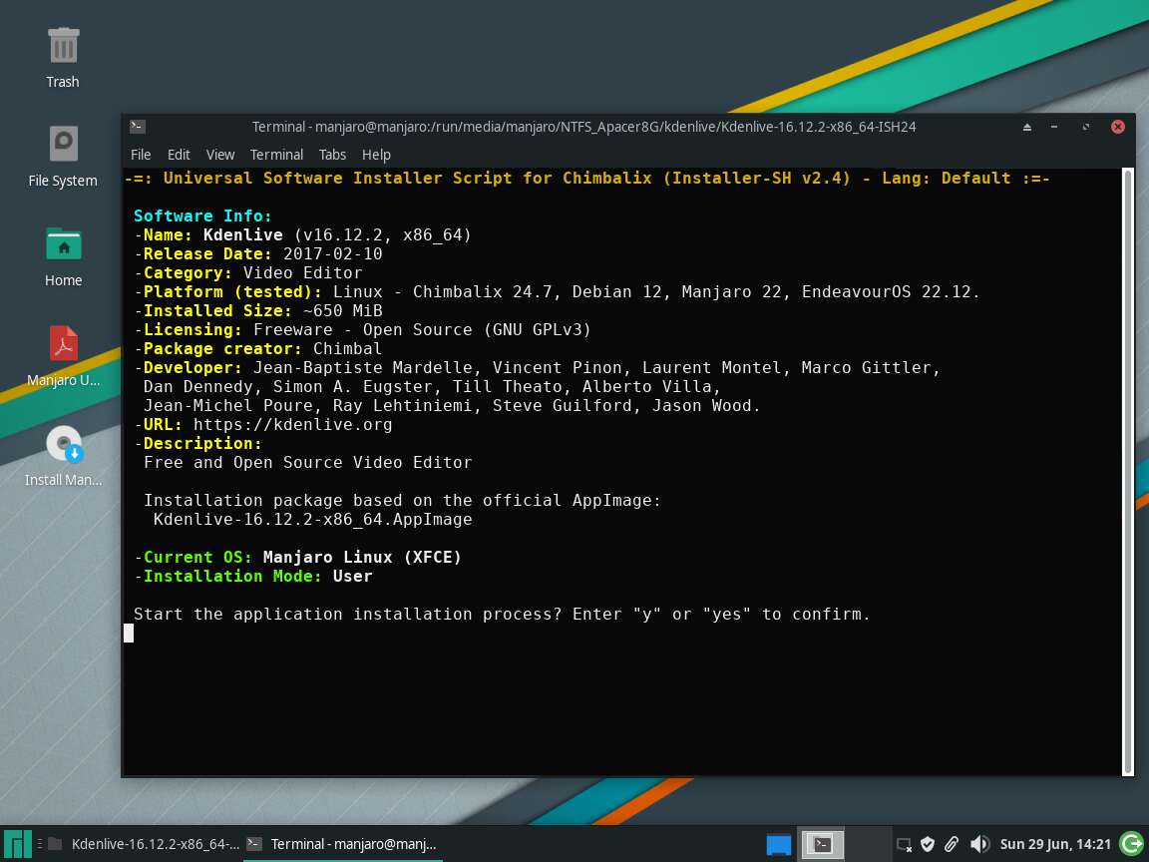
Task: Open the Edit menu in Terminal
Action: pyautogui.click(x=179, y=155)
